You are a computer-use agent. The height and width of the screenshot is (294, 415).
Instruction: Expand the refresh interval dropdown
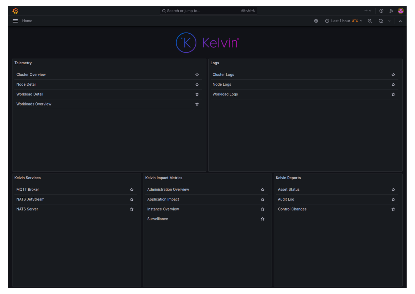pyautogui.click(x=389, y=21)
